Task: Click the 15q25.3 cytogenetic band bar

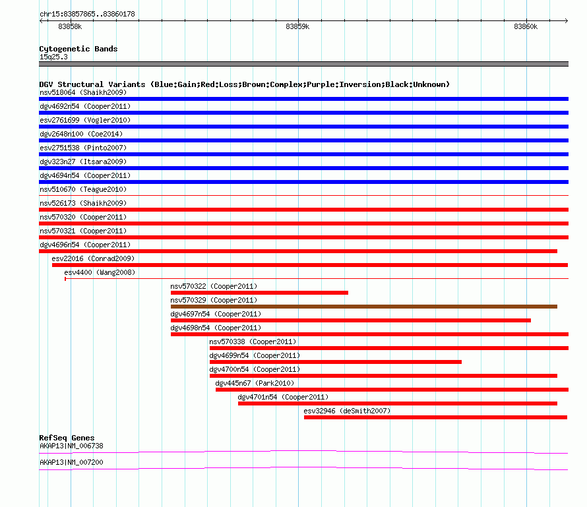Action: tap(303, 64)
